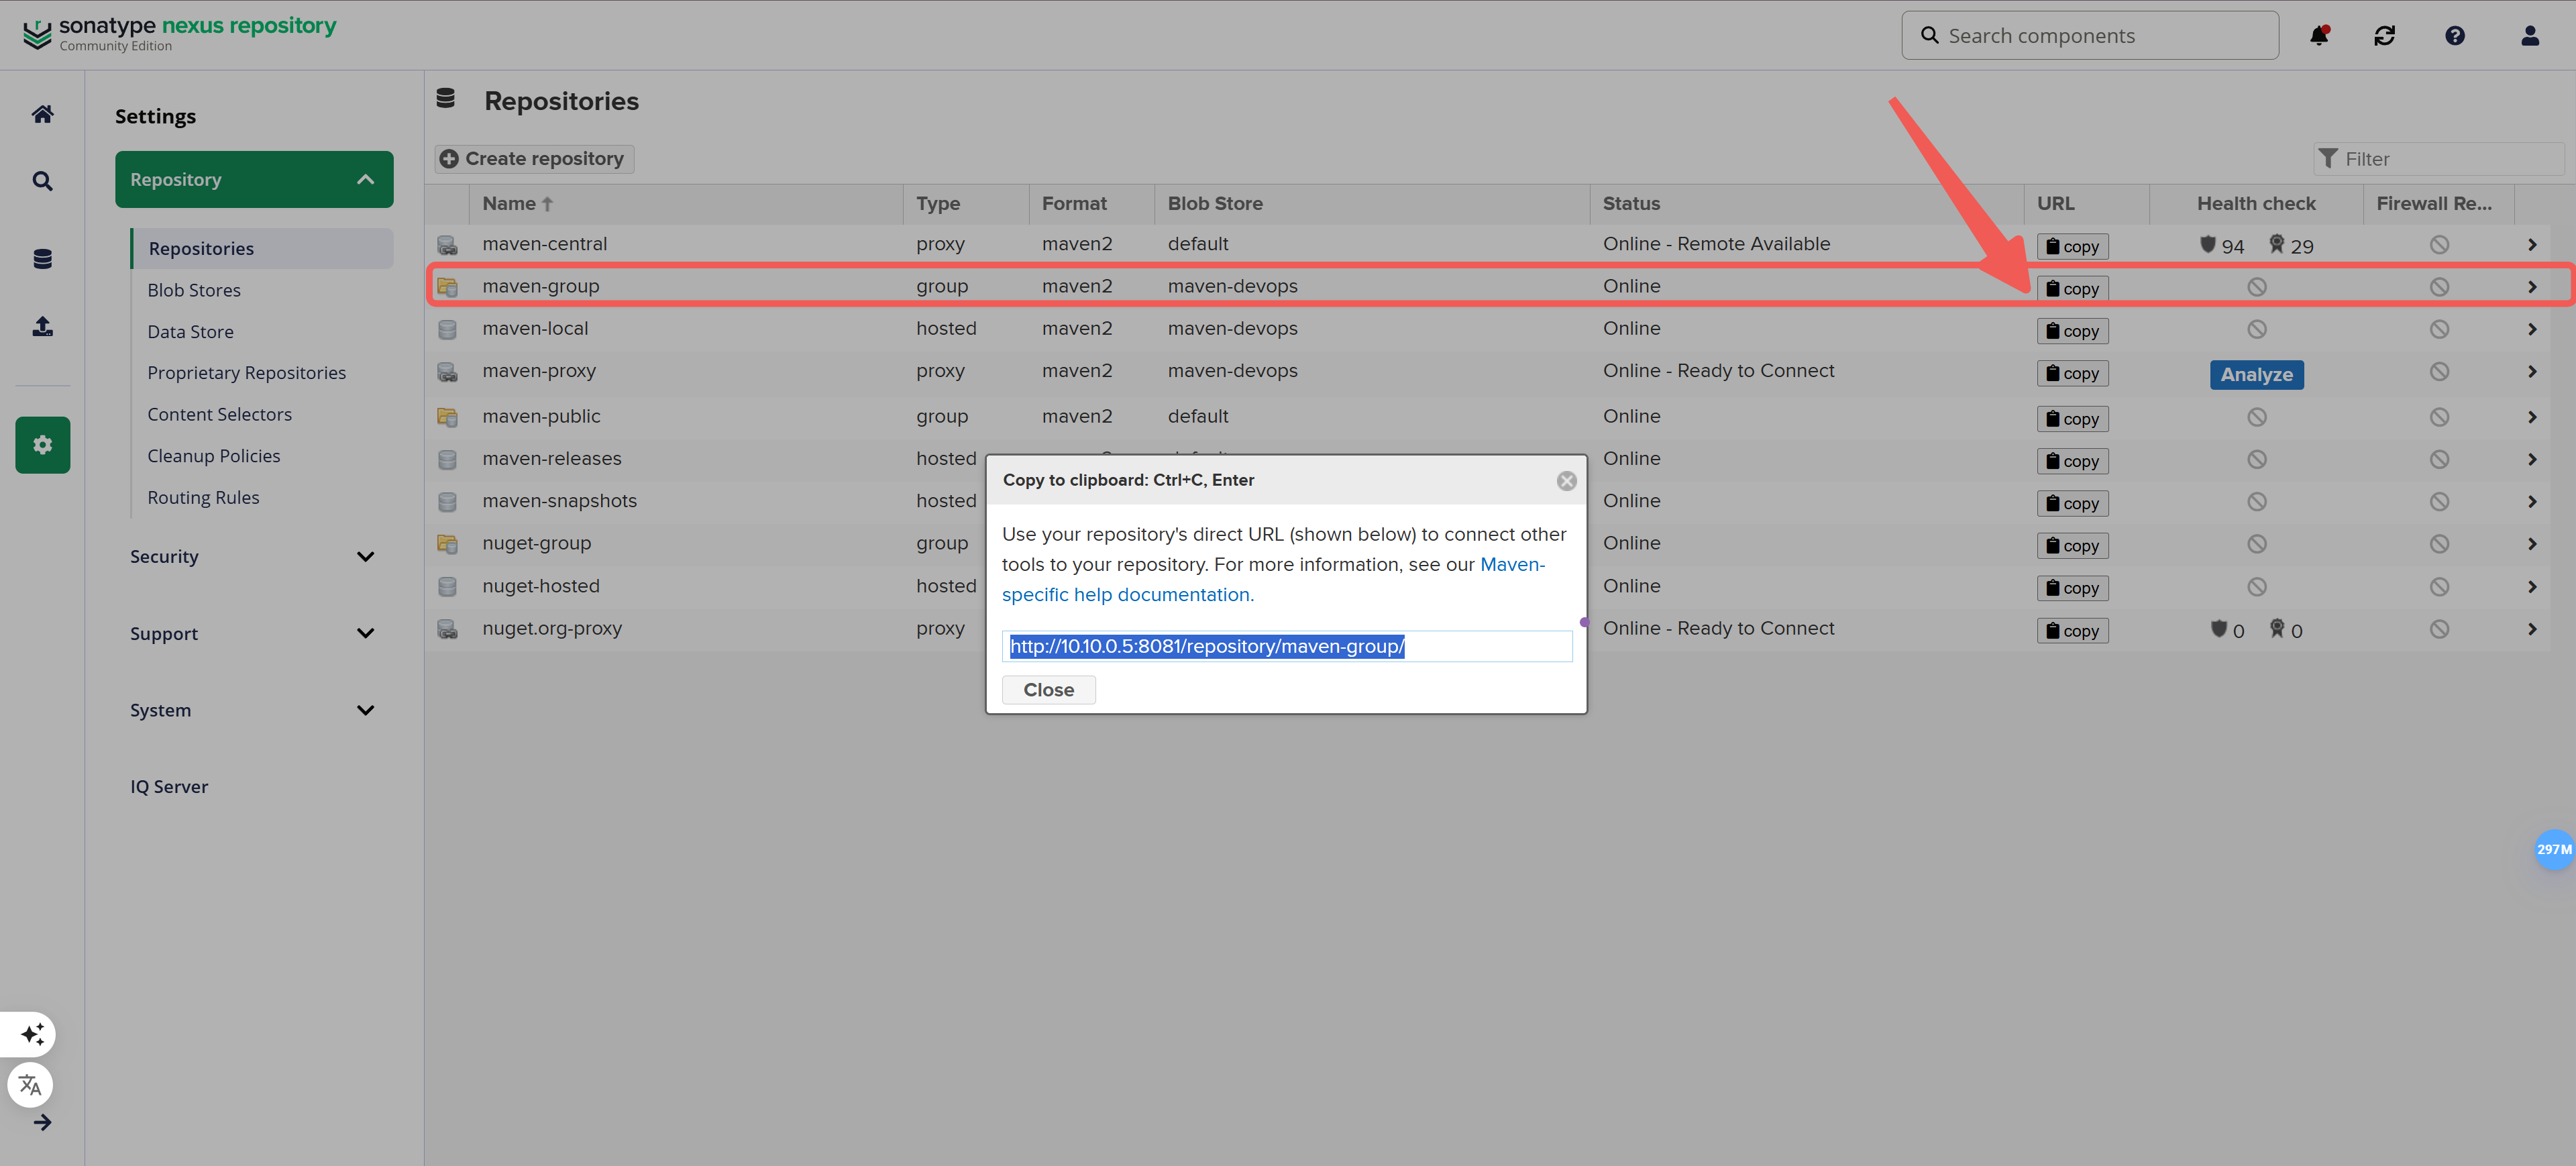
Task: Click the refresh icon in header
Action: [x=2385, y=36]
